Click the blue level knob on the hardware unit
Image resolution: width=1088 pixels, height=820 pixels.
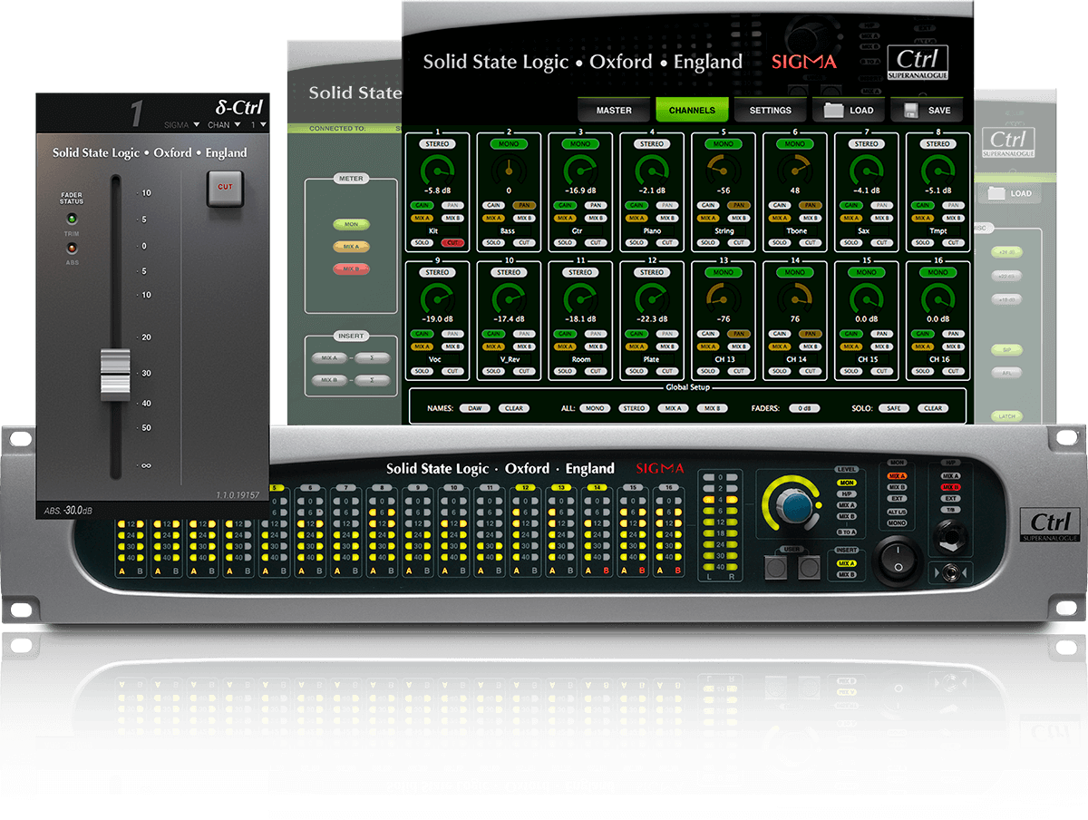(x=795, y=508)
